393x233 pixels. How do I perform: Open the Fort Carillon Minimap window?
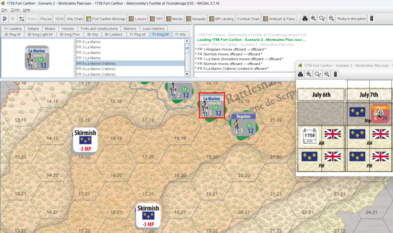click(106, 19)
